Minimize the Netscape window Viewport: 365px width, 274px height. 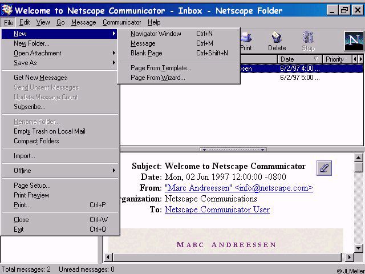332,10
